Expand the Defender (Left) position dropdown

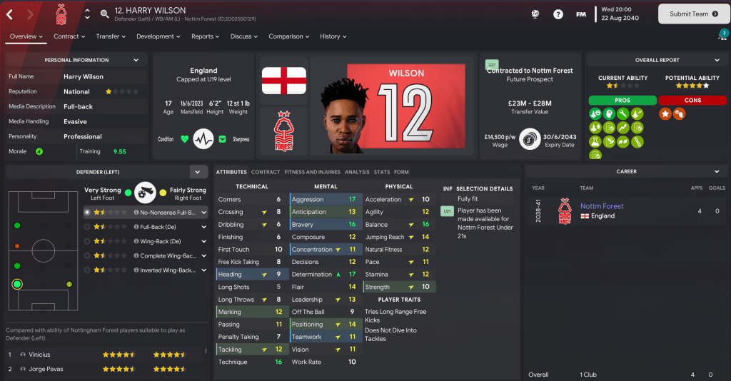198,172
